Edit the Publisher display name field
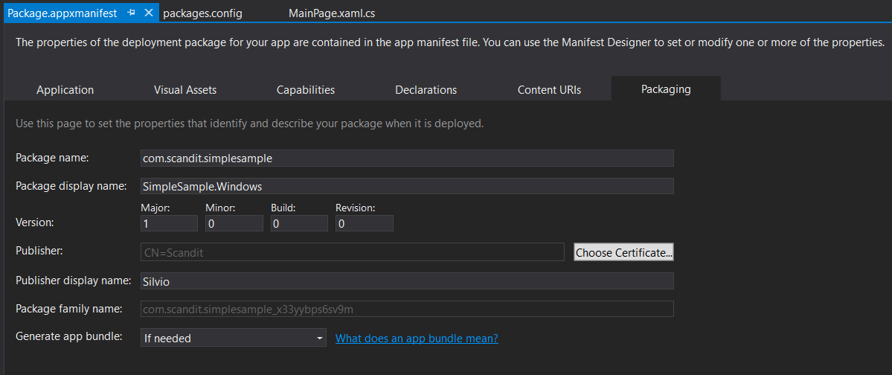This screenshot has height=375, width=892. point(407,281)
